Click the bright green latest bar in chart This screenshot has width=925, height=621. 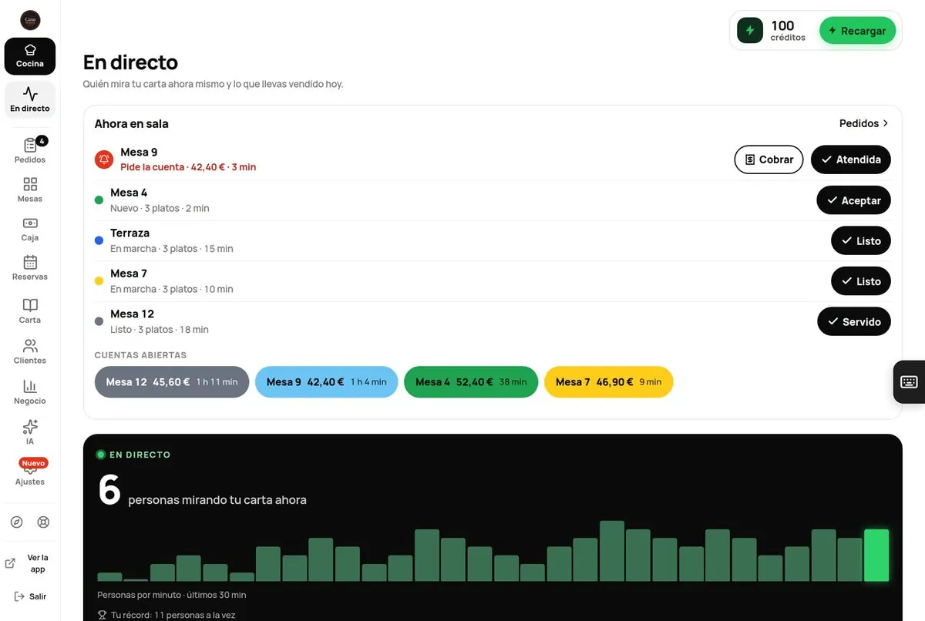pos(876,556)
